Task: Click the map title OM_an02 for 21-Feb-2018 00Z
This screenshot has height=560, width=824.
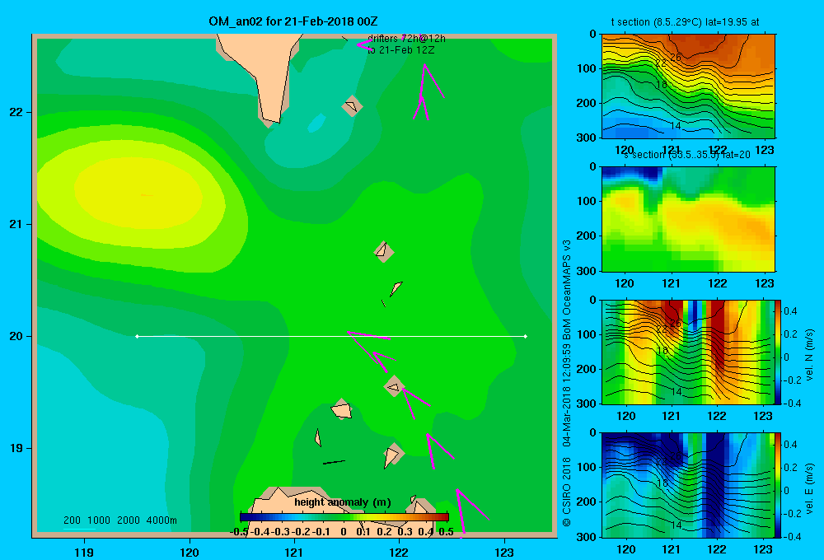Action: [293, 21]
